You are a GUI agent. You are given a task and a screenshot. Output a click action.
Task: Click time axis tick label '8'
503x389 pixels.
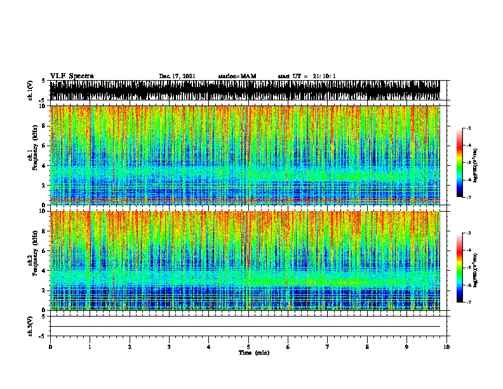click(x=367, y=346)
